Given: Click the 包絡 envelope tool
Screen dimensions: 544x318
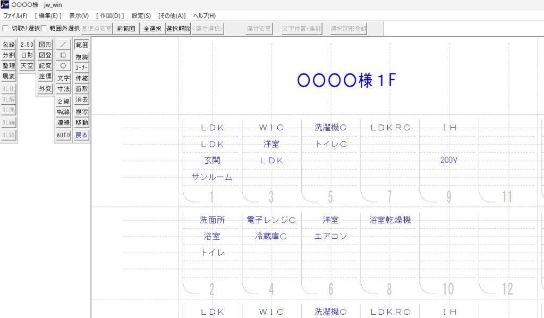Looking at the screenshot, I should point(8,45).
